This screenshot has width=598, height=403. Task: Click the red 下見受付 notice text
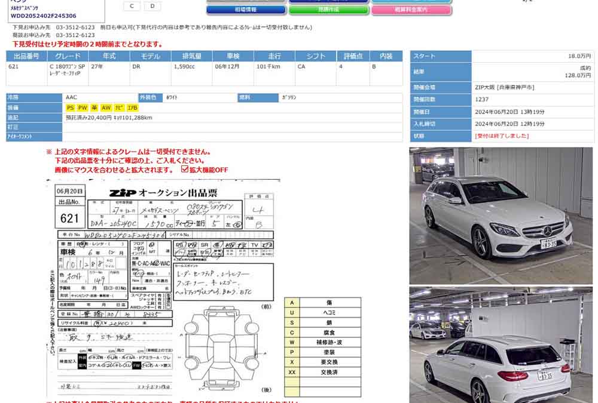point(87,44)
